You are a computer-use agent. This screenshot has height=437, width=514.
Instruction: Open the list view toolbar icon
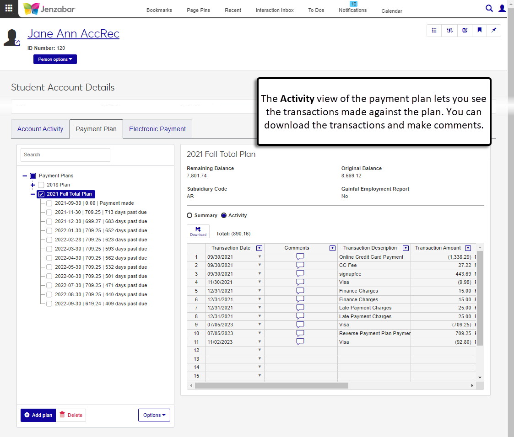pos(434,30)
